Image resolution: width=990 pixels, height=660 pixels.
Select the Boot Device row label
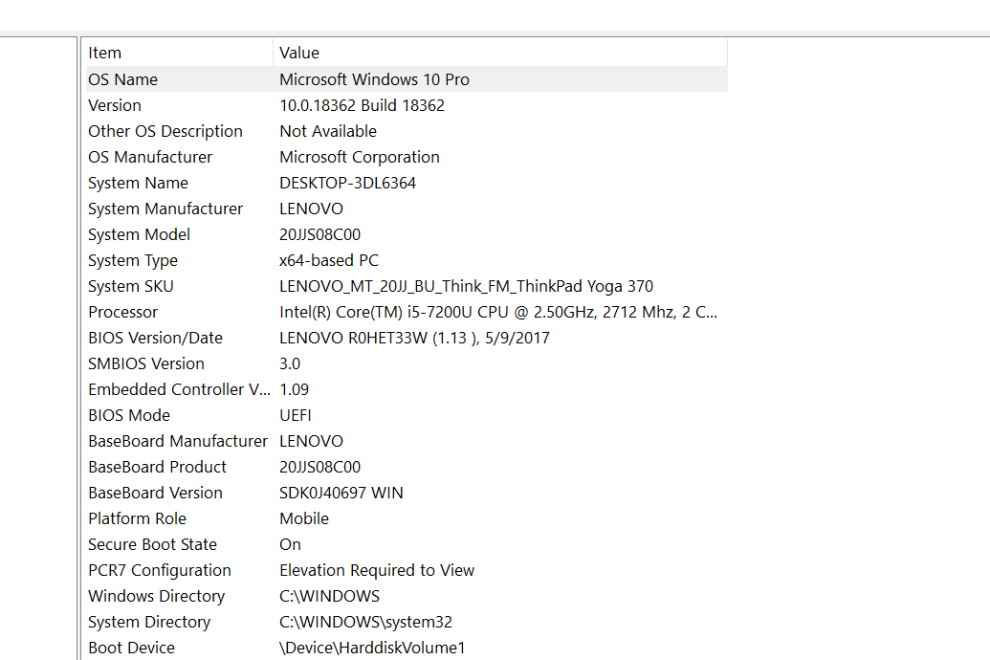(132, 649)
